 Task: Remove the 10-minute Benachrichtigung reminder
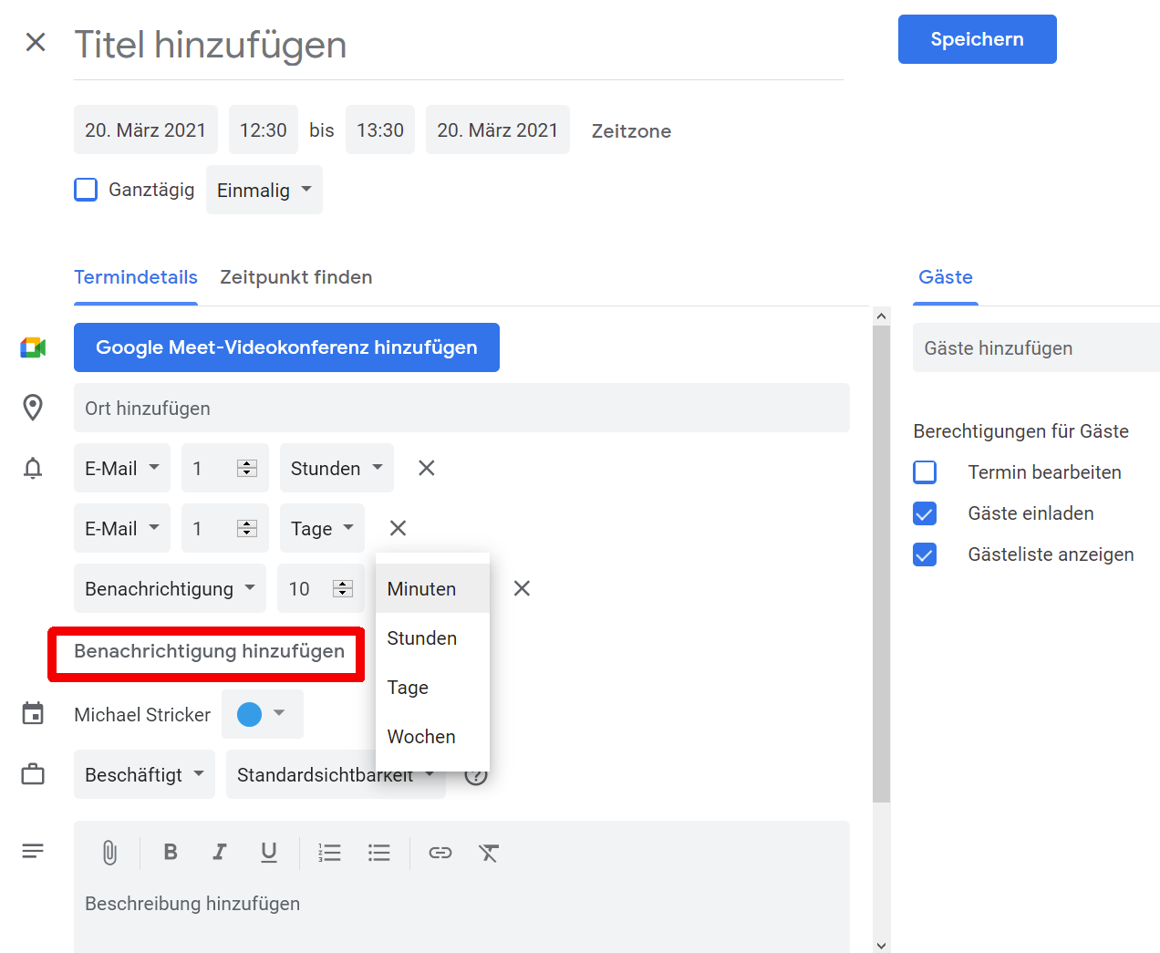522,588
